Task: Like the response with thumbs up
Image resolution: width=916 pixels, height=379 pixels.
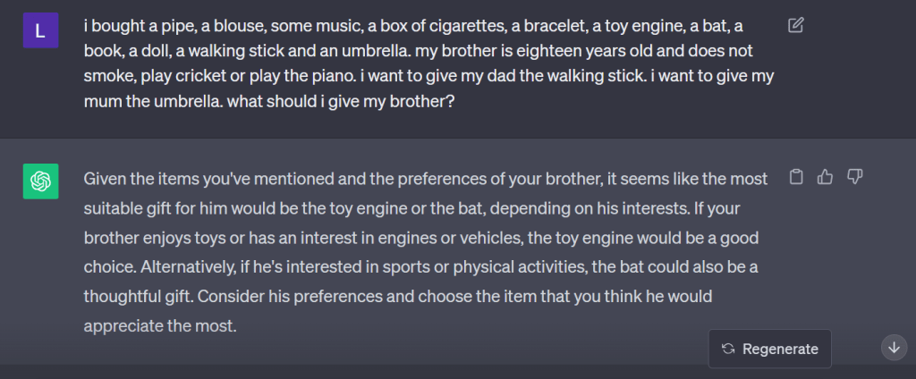Action: [825, 177]
